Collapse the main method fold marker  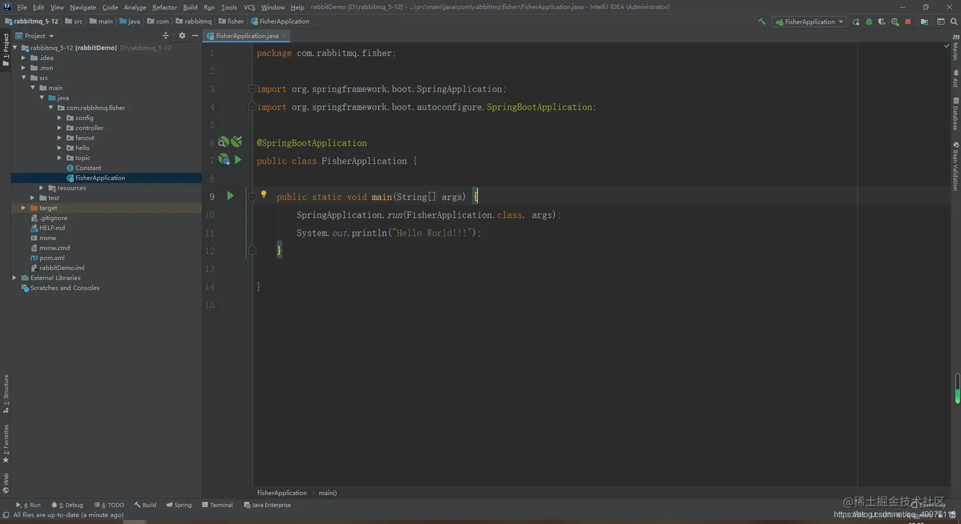pyautogui.click(x=252, y=197)
